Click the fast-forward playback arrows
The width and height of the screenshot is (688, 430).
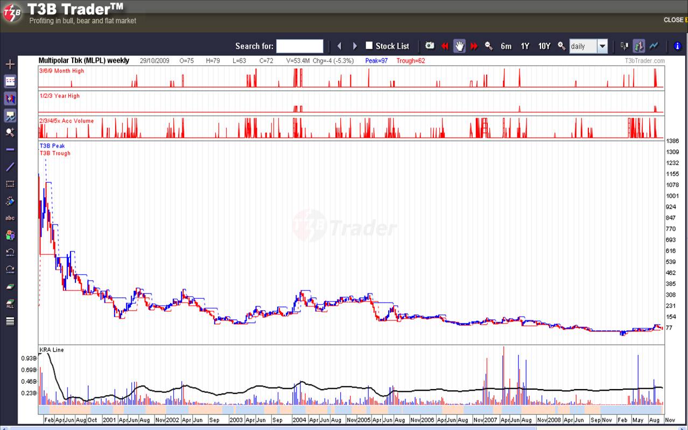(474, 46)
